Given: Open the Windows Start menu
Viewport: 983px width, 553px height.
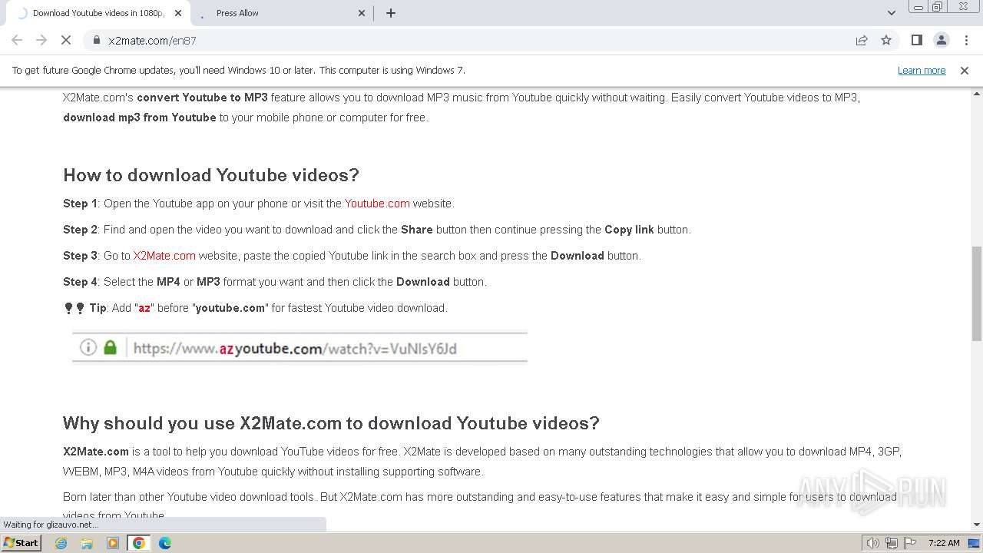Looking at the screenshot, I should [22, 542].
